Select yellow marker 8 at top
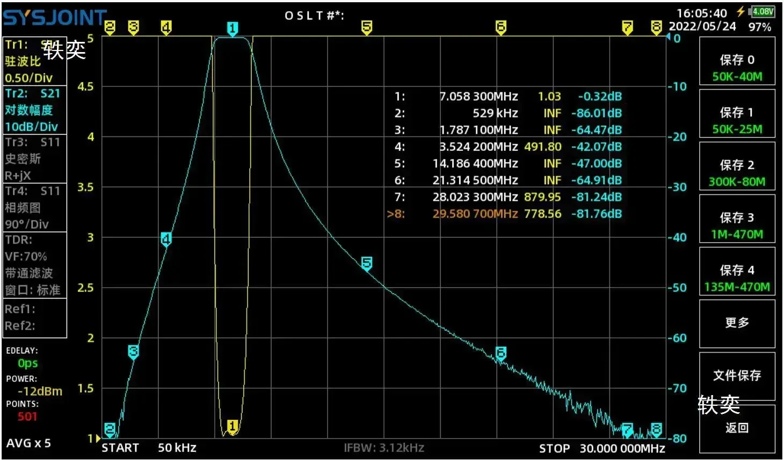 [656, 28]
